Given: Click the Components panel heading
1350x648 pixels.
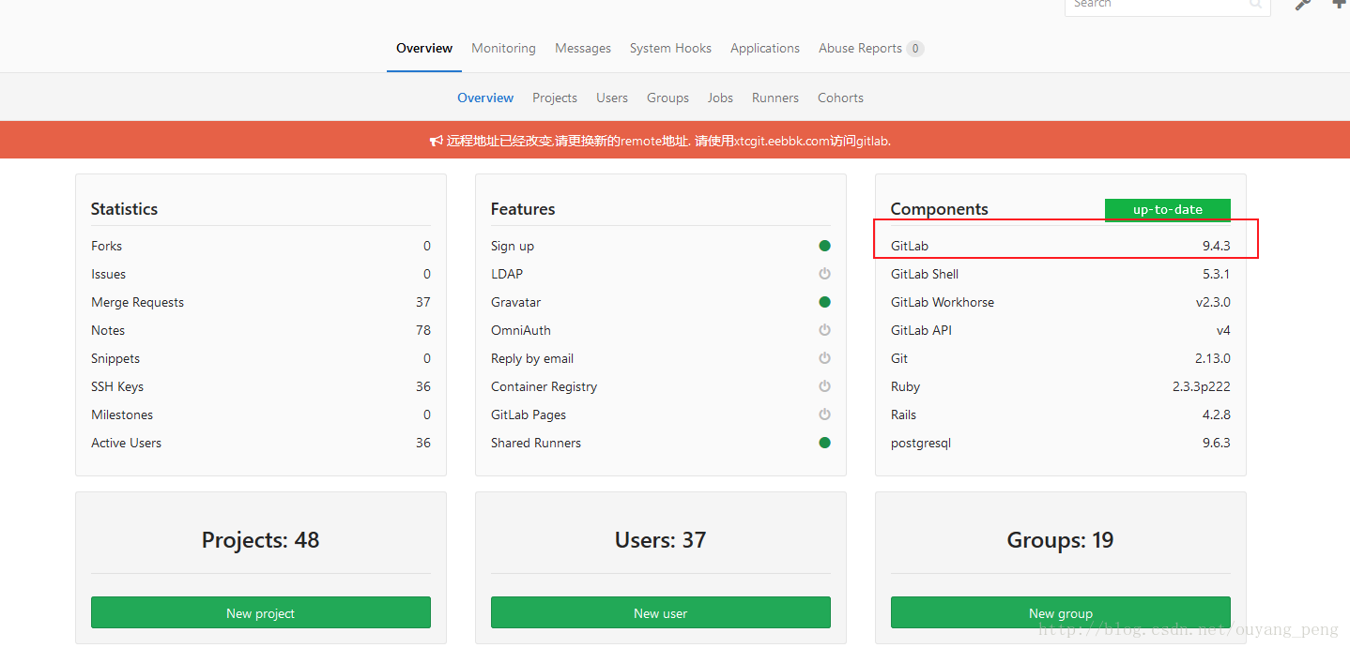Looking at the screenshot, I should 940,209.
